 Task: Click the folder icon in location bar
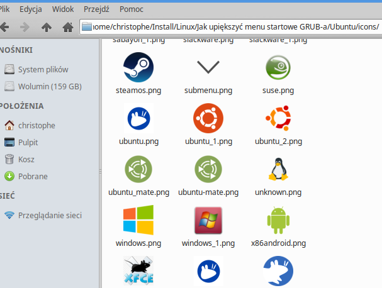click(x=87, y=26)
